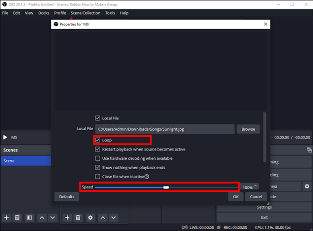Delete selected source with trash icon

pyautogui.click(x=78, y=217)
